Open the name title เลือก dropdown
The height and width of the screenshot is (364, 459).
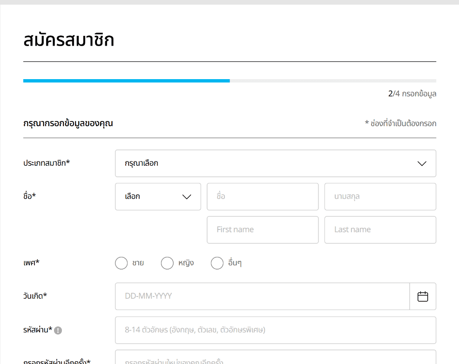[x=158, y=196]
